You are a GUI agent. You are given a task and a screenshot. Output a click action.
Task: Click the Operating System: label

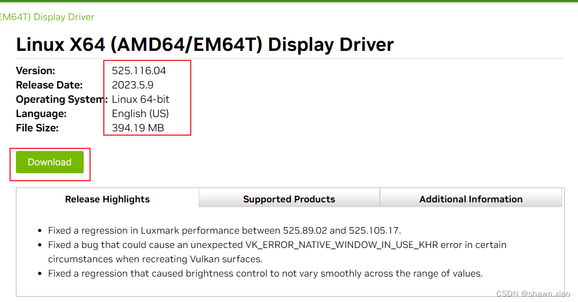point(60,99)
